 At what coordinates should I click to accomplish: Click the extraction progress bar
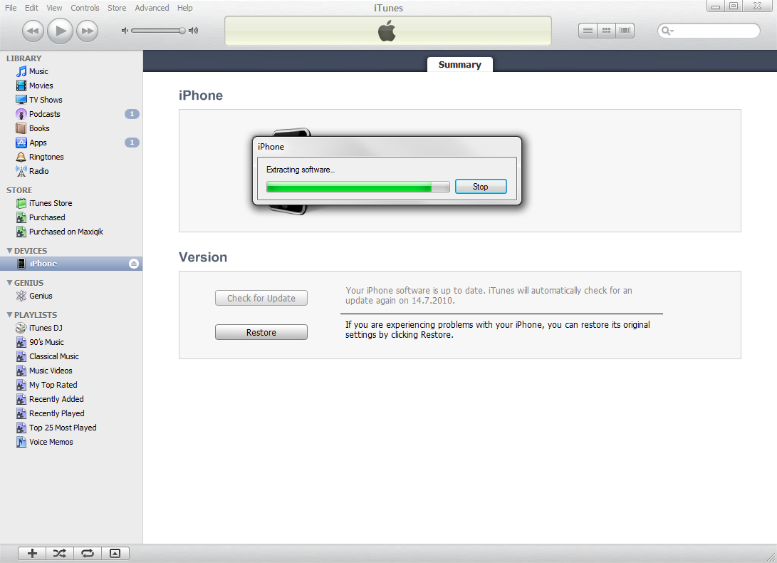click(x=358, y=187)
